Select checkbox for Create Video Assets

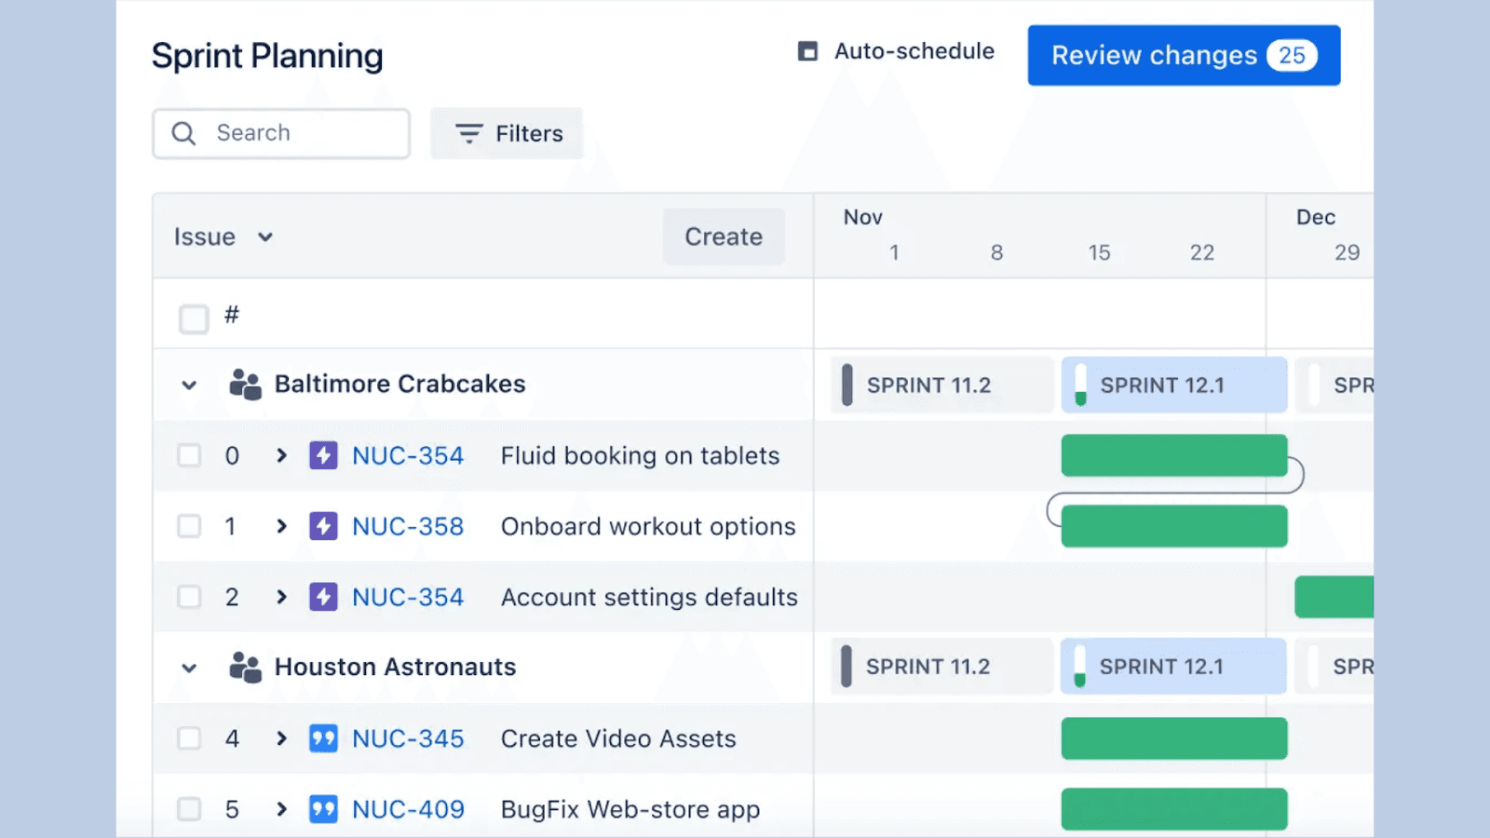tap(189, 738)
